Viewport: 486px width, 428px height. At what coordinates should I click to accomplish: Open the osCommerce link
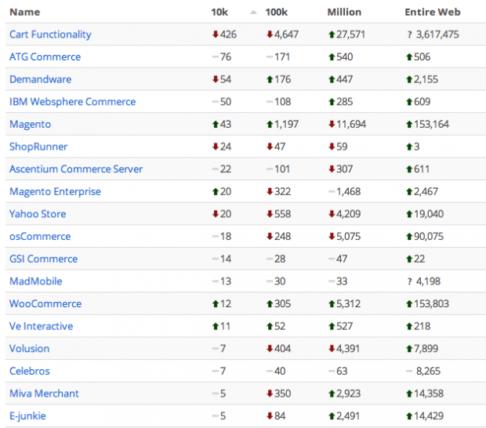(40, 236)
